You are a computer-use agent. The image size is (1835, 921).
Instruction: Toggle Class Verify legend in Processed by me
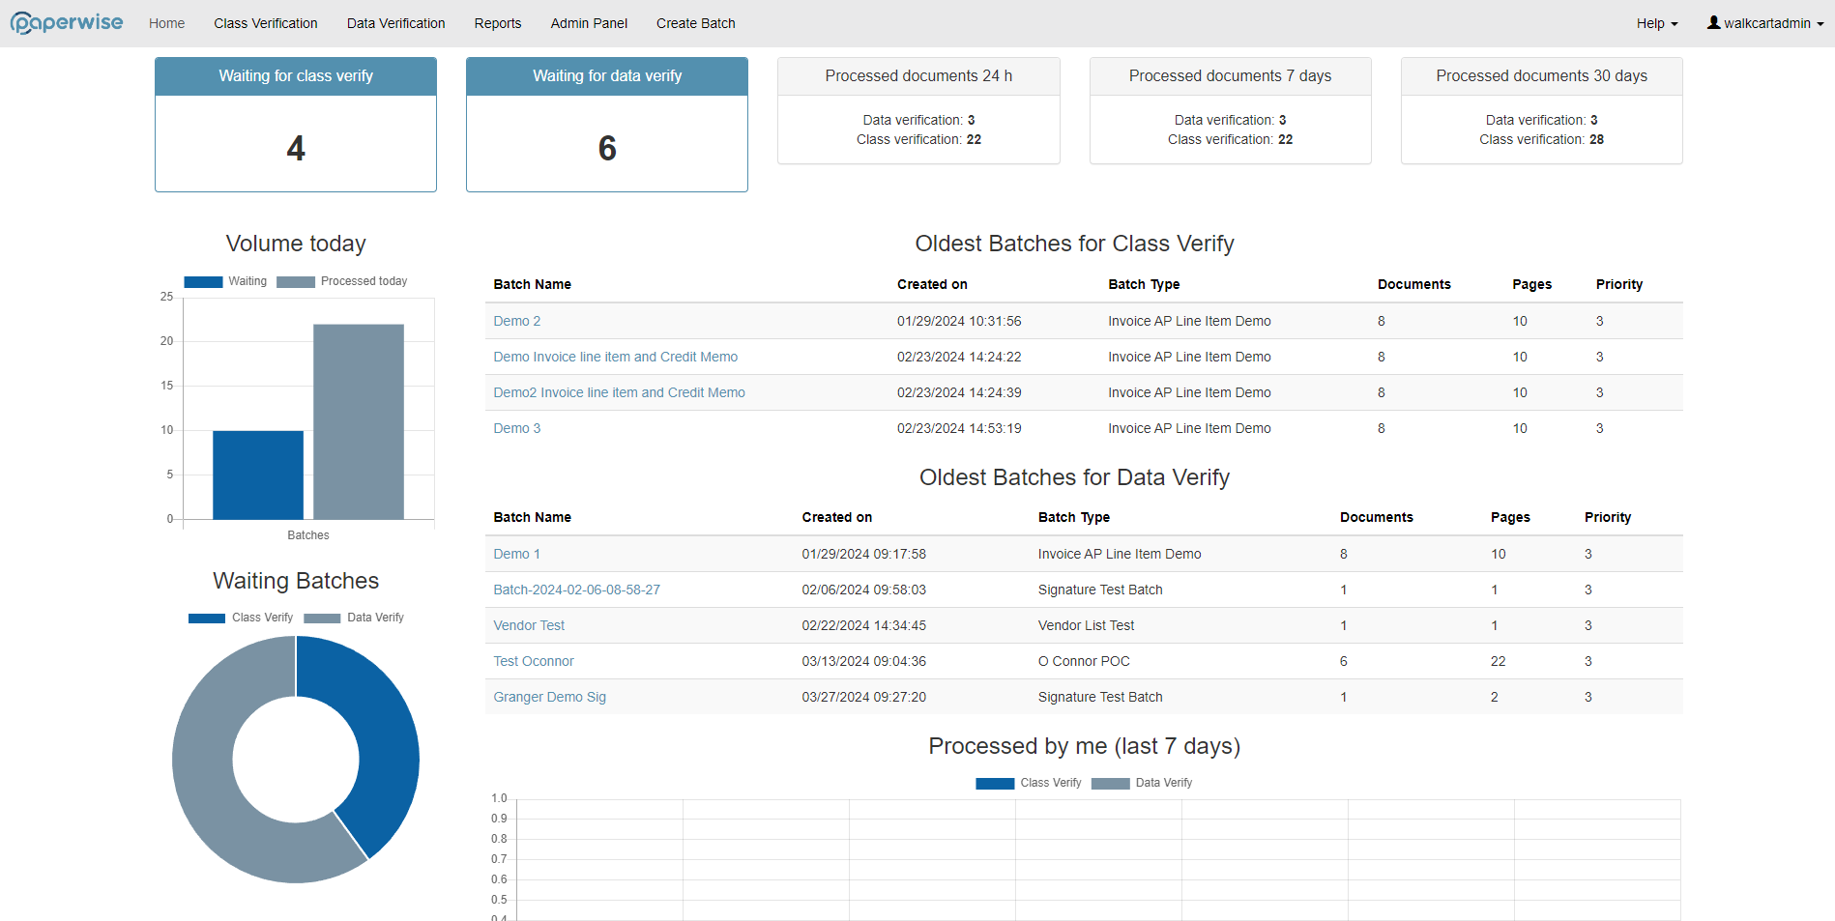pyautogui.click(x=1029, y=783)
